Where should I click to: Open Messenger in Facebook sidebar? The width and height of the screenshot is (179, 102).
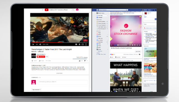coord(100,18)
